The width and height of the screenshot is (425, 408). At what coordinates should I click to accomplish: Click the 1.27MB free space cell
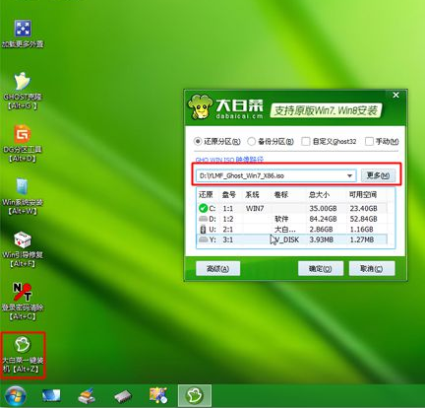point(362,239)
